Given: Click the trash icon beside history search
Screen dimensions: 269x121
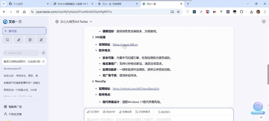Looking at the screenshot, I should 43,53.
